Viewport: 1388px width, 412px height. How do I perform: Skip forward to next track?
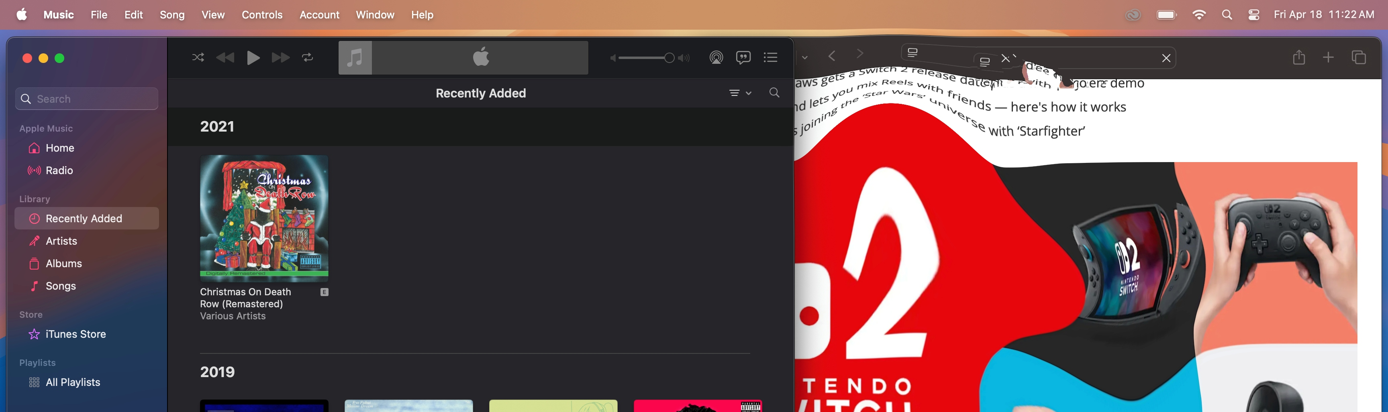(280, 58)
